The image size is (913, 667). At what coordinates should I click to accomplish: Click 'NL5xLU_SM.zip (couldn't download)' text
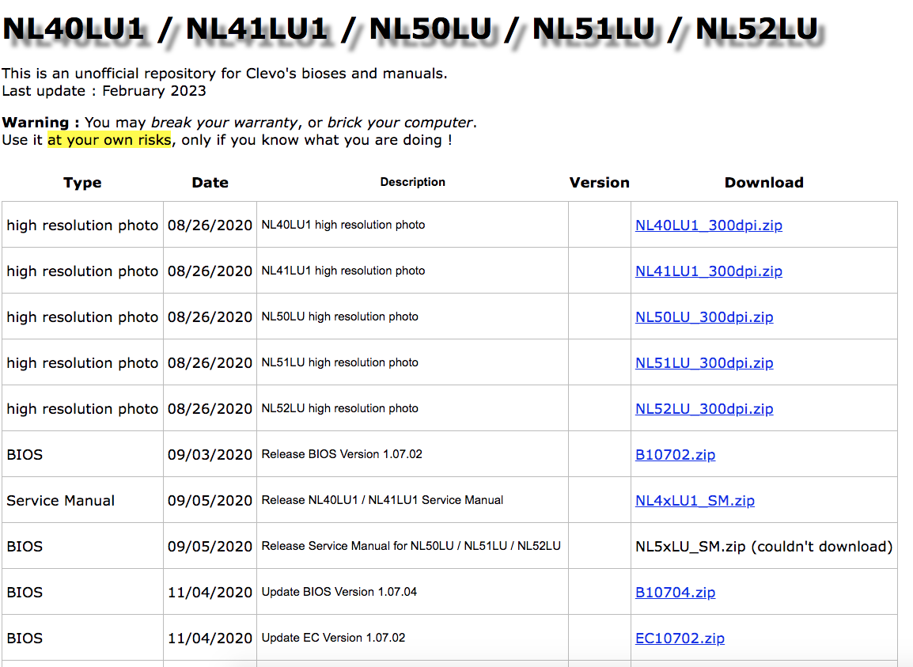pyautogui.click(x=764, y=547)
